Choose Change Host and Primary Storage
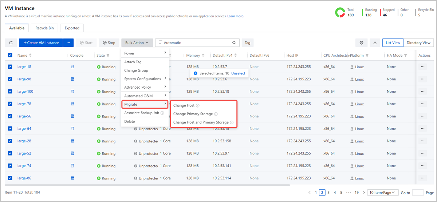 tap(201, 122)
